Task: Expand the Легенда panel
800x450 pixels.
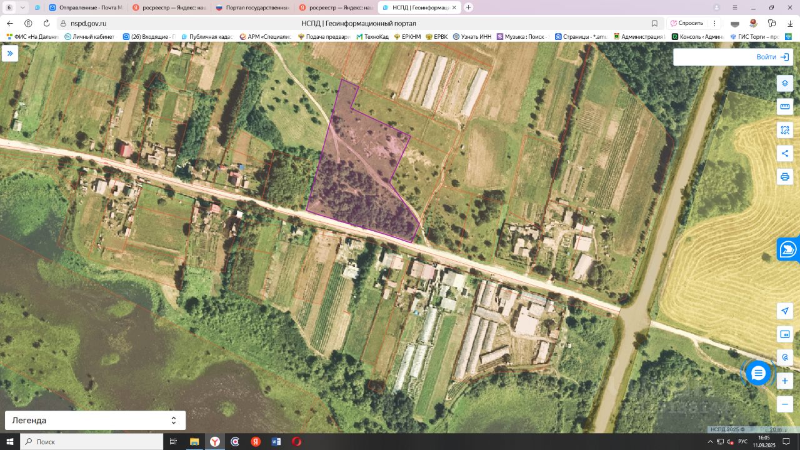Action: point(95,421)
